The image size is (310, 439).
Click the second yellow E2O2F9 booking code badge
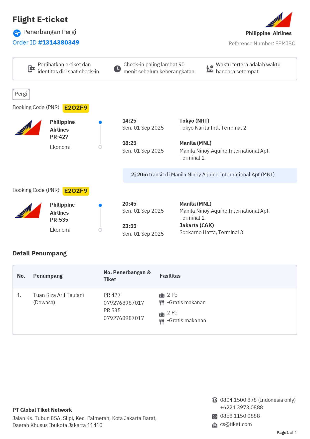[76, 191]
